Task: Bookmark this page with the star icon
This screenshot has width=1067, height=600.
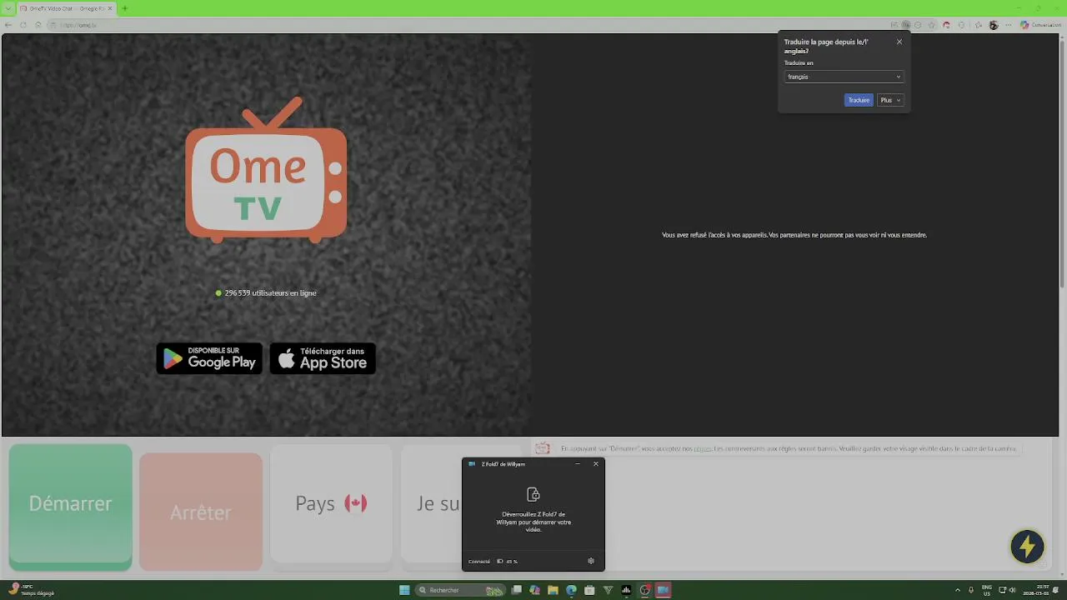Action: coord(931,25)
